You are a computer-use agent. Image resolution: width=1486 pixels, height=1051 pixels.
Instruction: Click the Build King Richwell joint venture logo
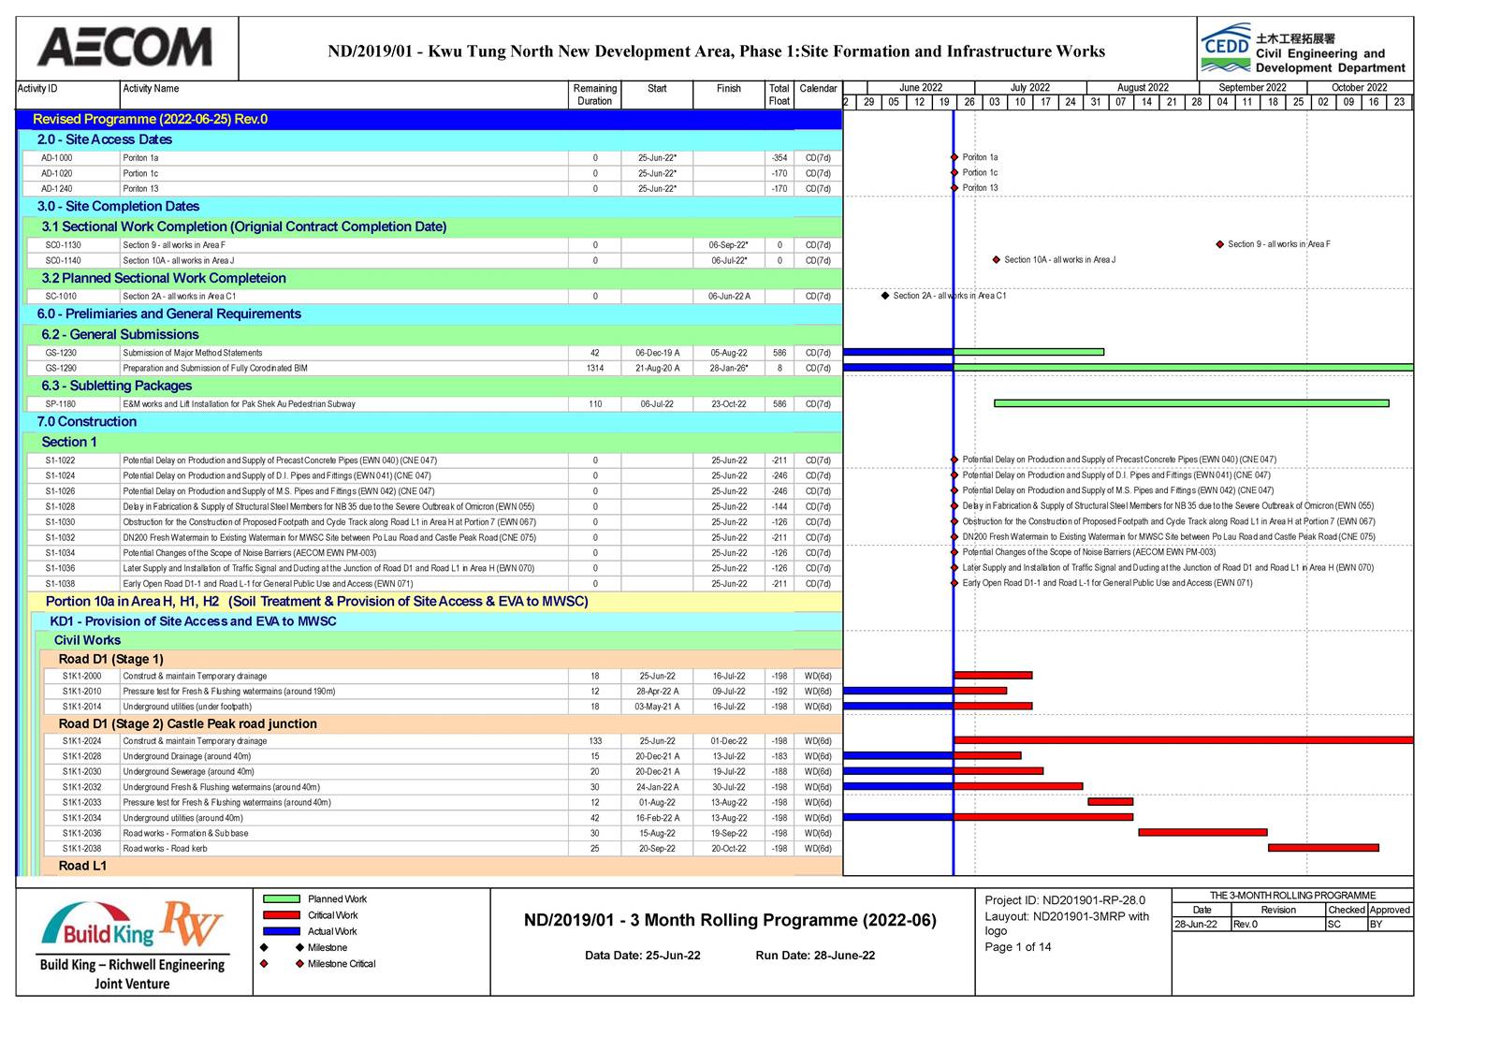pos(132,944)
